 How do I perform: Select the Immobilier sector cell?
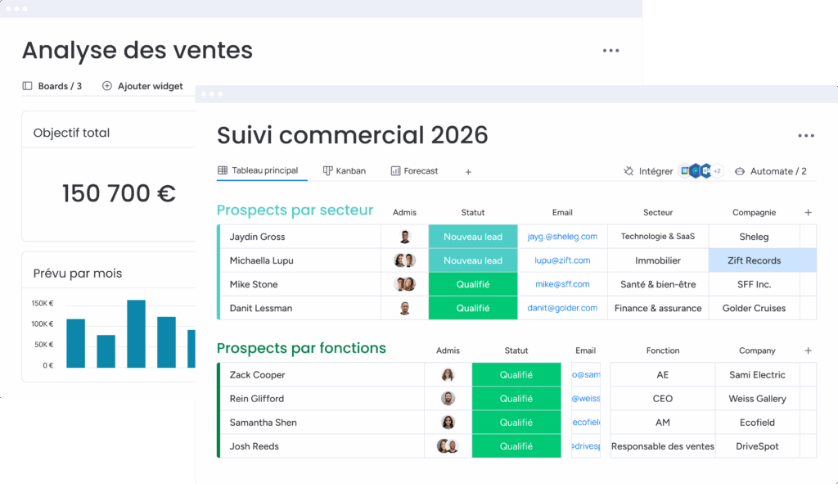[x=658, y=260]
